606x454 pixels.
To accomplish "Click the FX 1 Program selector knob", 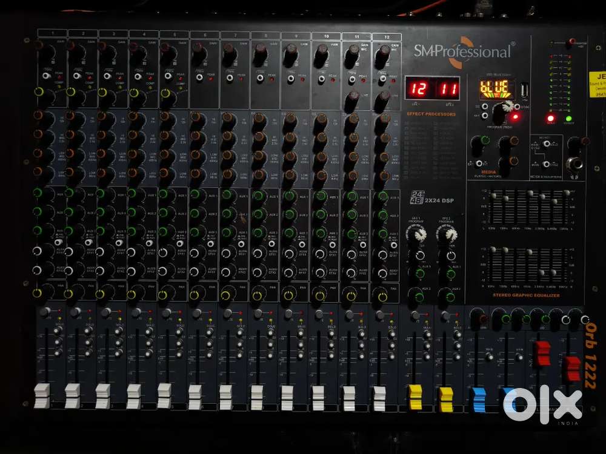I will (x=416, y=234).
